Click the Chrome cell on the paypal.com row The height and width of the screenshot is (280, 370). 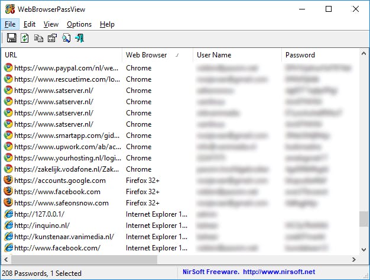pyautogui.click(x=139, y=68)
